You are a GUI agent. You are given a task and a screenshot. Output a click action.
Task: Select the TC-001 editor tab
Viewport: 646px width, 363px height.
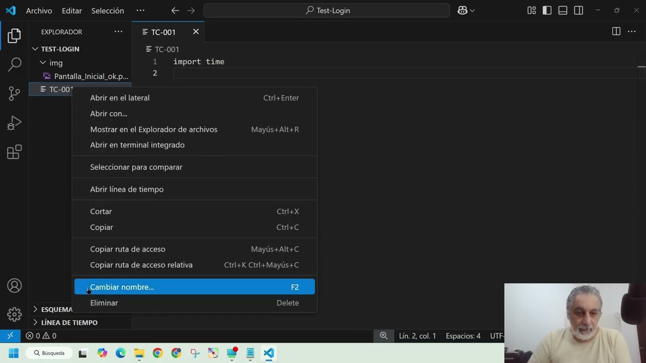163,32
